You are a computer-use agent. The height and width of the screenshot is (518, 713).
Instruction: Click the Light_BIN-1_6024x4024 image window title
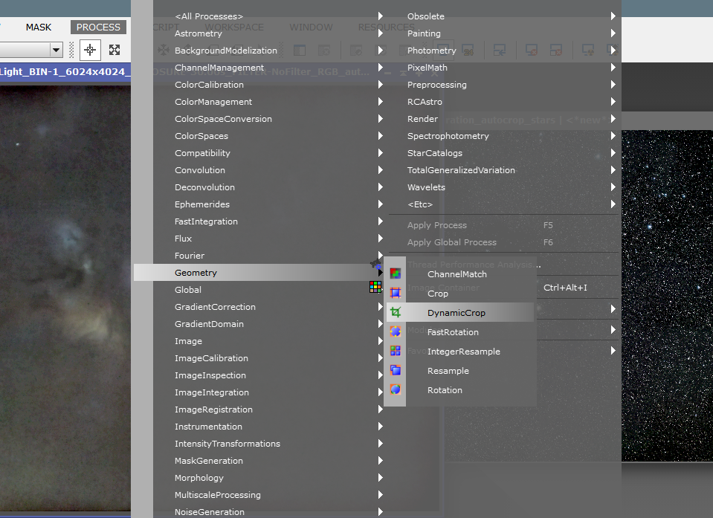[65, 72]
